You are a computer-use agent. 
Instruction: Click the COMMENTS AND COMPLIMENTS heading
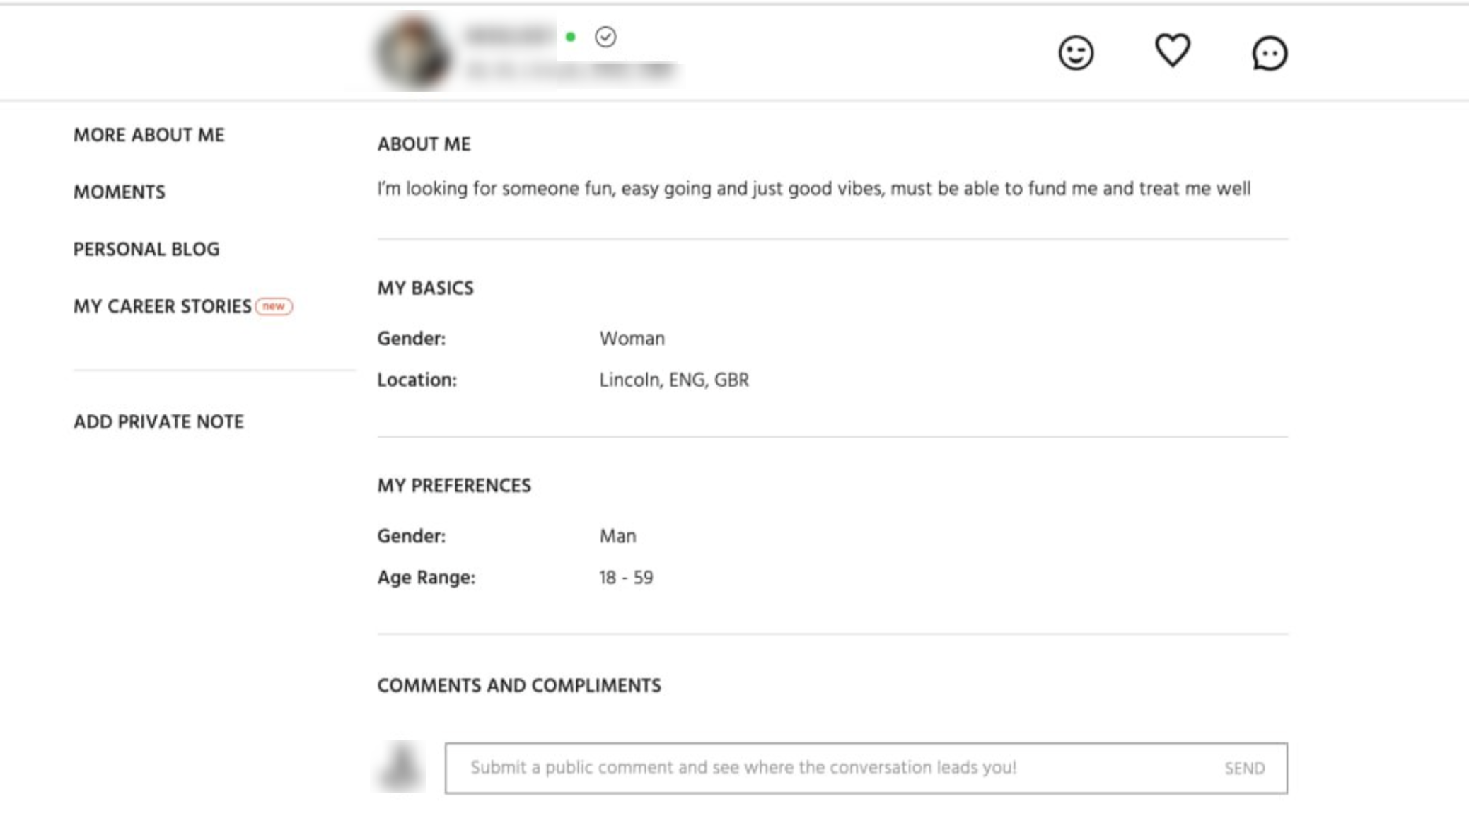[520, 684]
